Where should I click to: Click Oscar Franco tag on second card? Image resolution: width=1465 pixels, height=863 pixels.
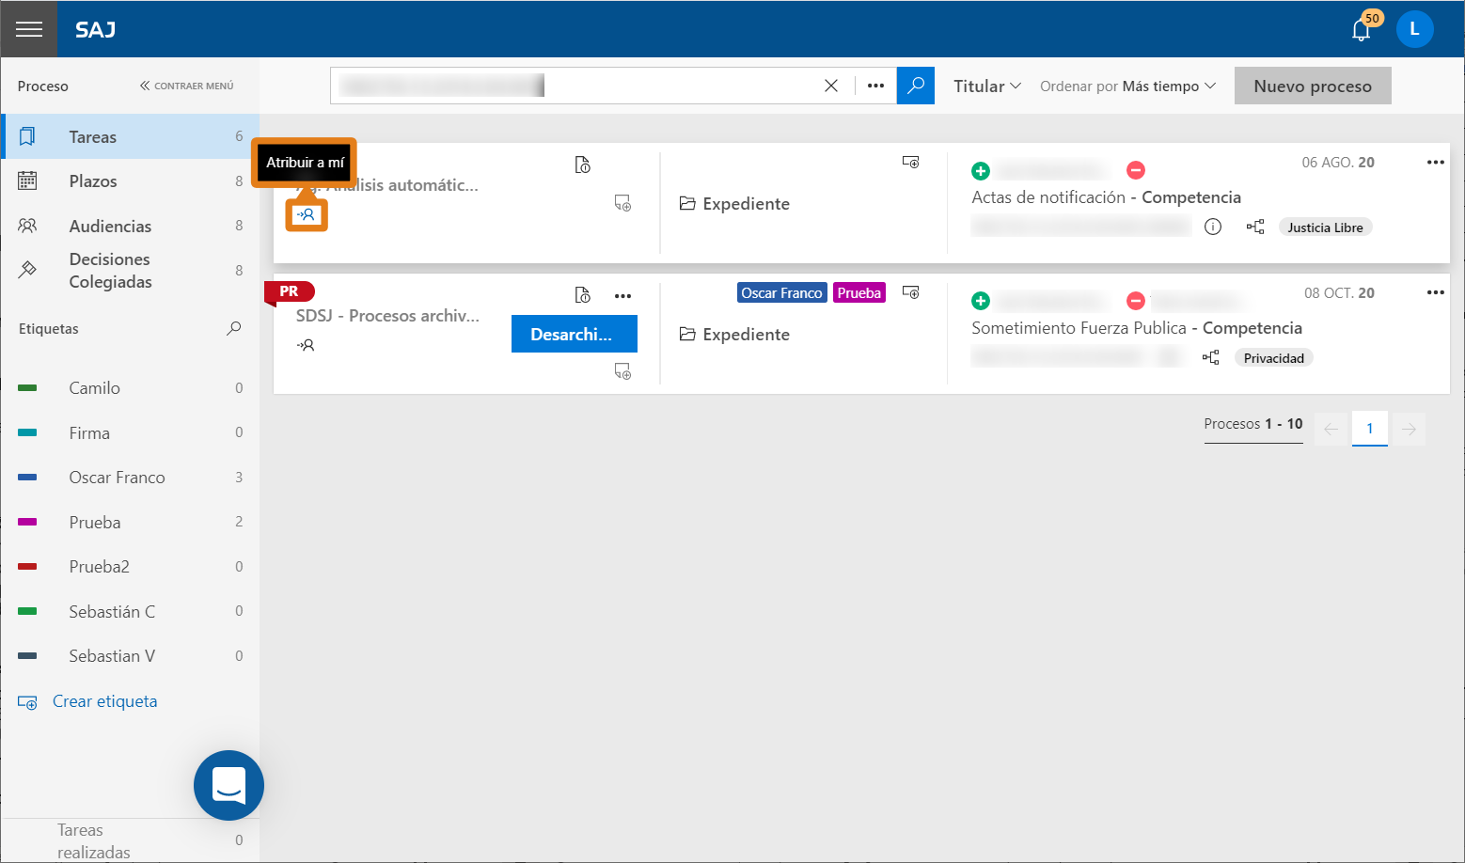pyautogui.click(x=781, y=292)
